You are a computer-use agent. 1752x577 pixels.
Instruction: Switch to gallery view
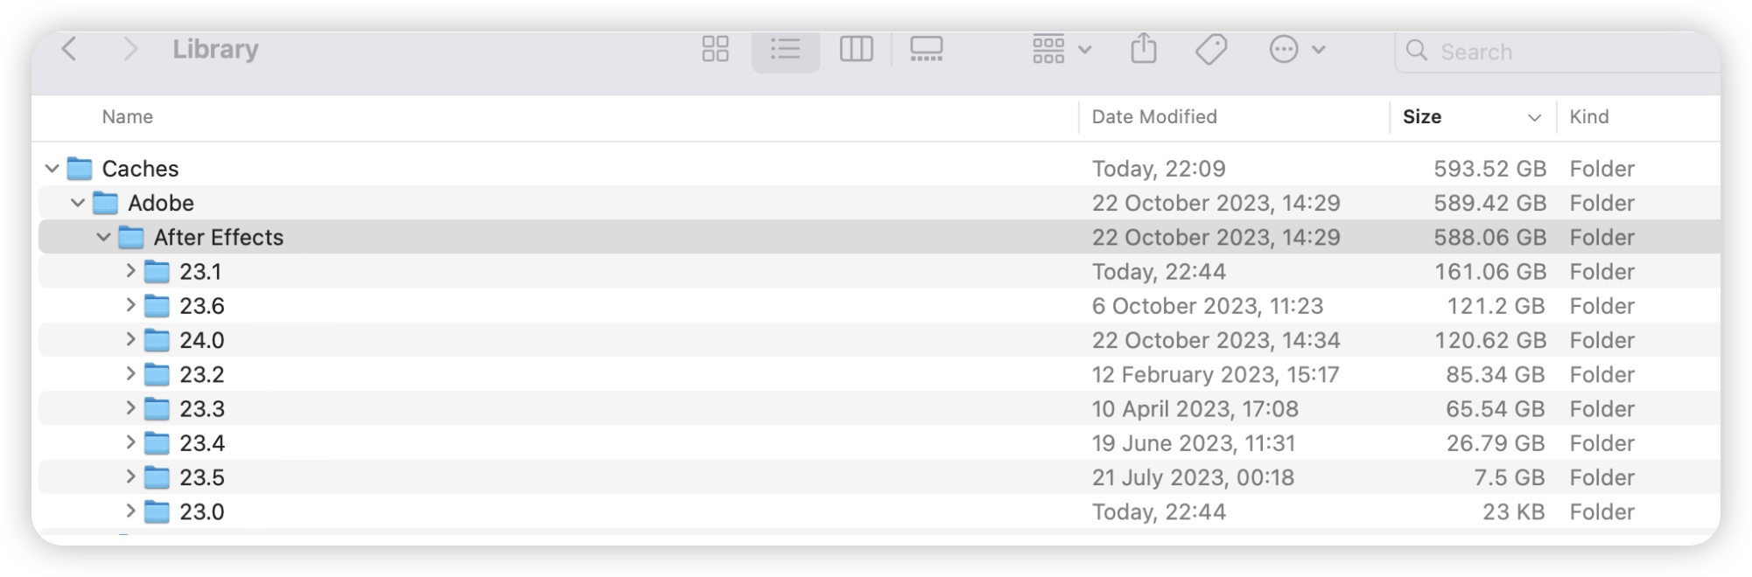(926, 49)
